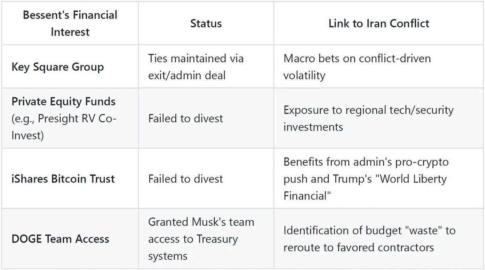Click the "exit/admin deal" text line
Image resolution: width=485 pixels, height=270 pixels.
pyautogui.click(x=187, y=75)
